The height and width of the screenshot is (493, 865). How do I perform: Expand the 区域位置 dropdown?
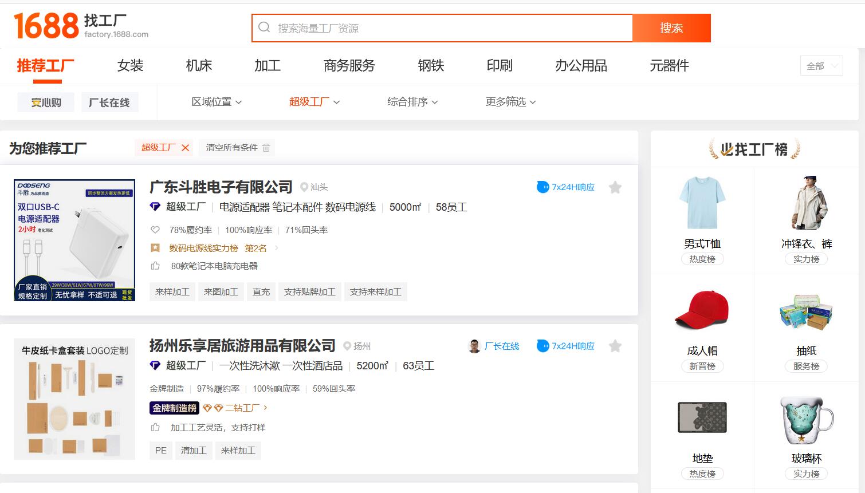[x=217, y=102]
